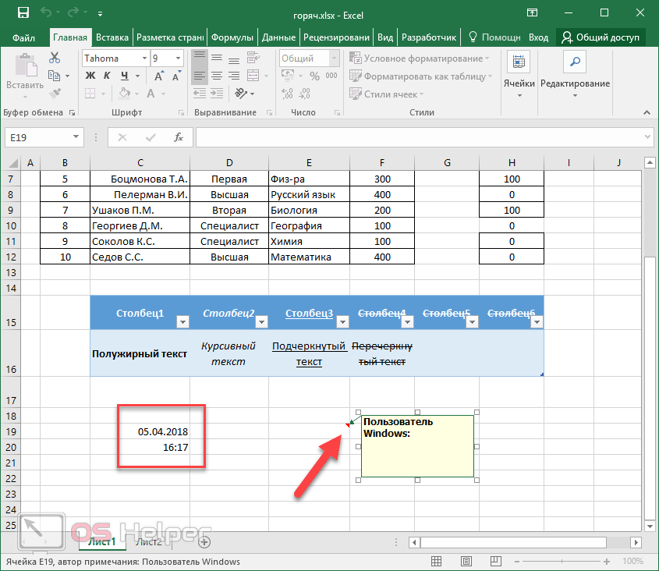Click the Save icon in title bar
Viewport: 659px width, 571px height.
[x=23, y=13]
